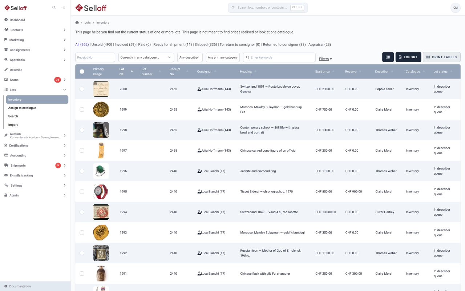Click the sidebar search magnifier icon
This screenshot has width=465, height=291.
pyautogui.click(x=54, y=7)
